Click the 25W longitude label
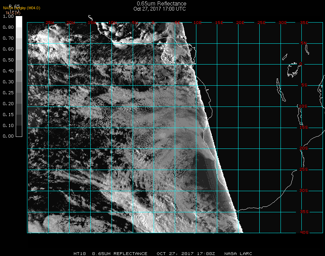Screen dimensions: 325x256 [50, 23]
